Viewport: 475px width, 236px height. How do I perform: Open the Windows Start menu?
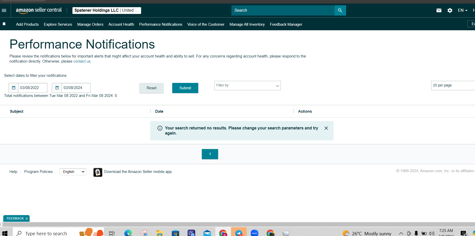point(5,233)
